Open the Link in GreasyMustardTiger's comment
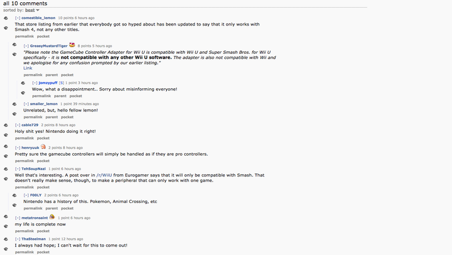452x255 pixels. point(28,68)
